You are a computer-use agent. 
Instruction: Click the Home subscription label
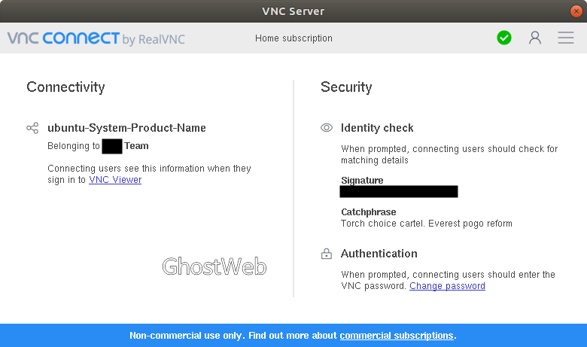pos(293,38)
